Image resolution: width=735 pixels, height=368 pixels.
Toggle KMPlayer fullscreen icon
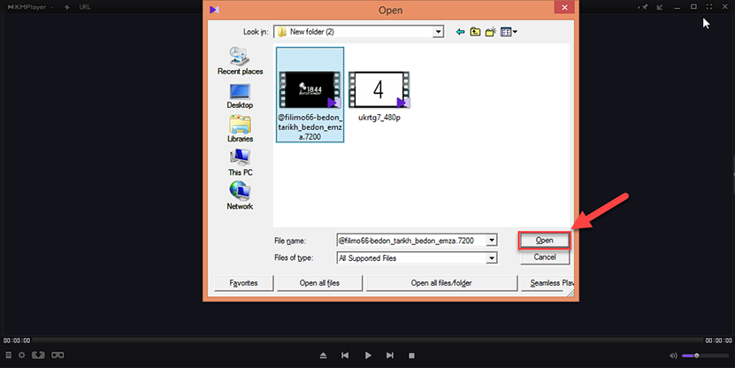click(x=709, y=7)
